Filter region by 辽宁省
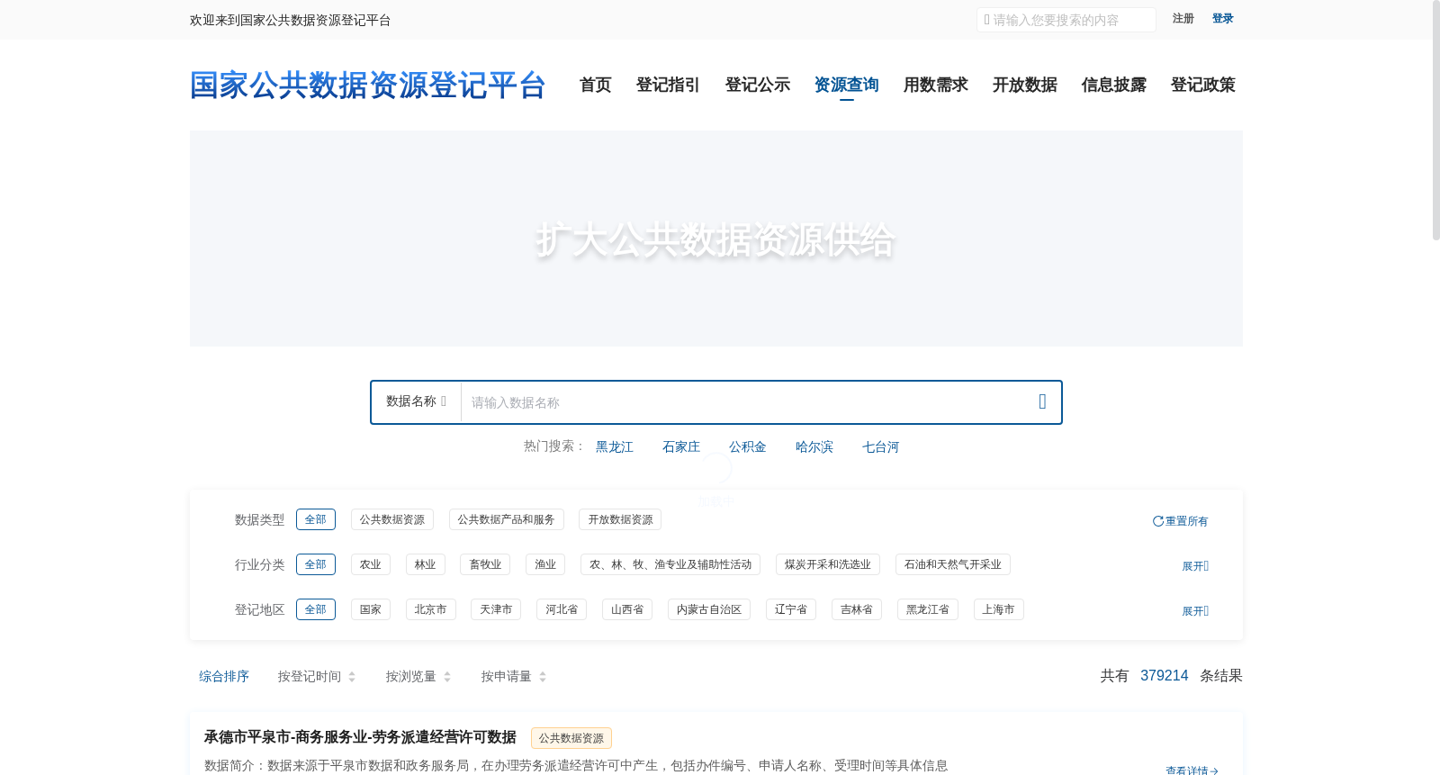 click(x=791, y=609)
